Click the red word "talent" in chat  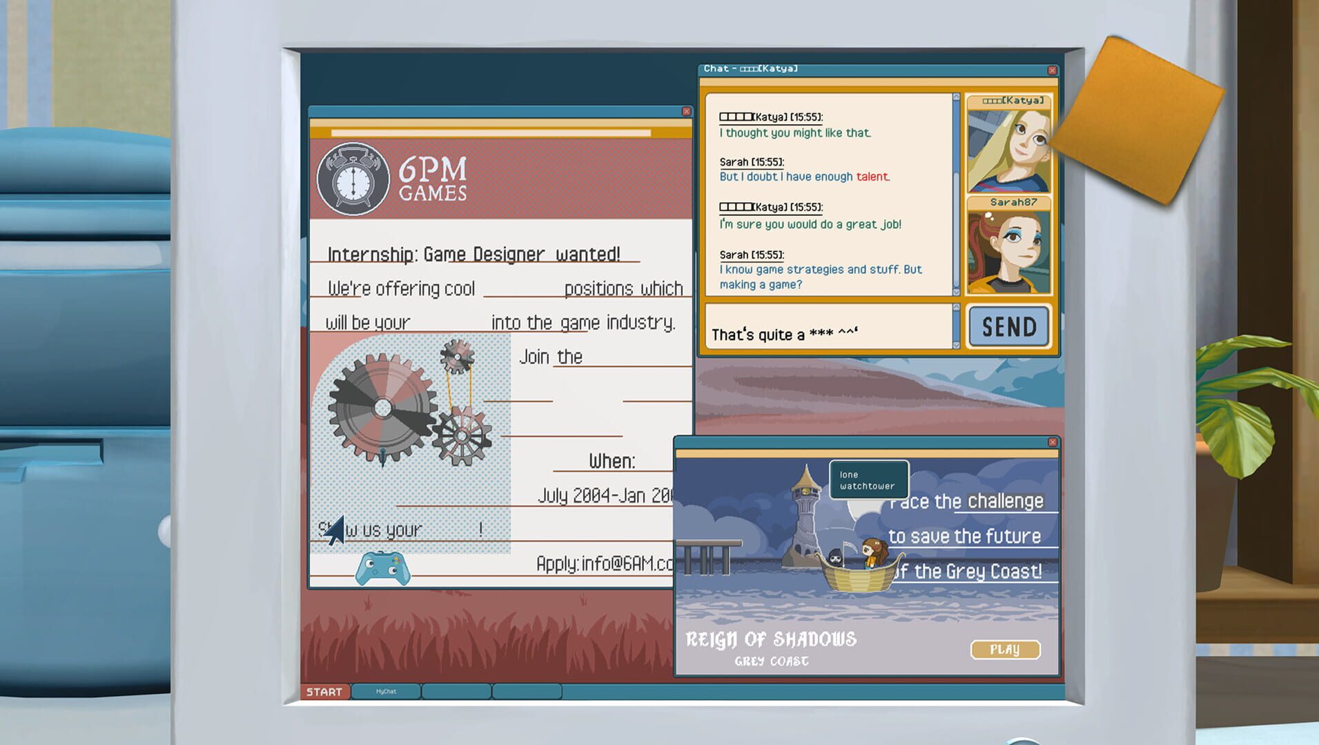click(x=872, y=177)
